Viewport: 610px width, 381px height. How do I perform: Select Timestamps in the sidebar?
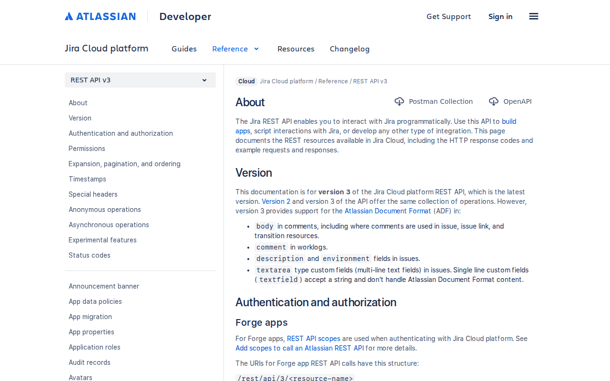coord(87,179)
